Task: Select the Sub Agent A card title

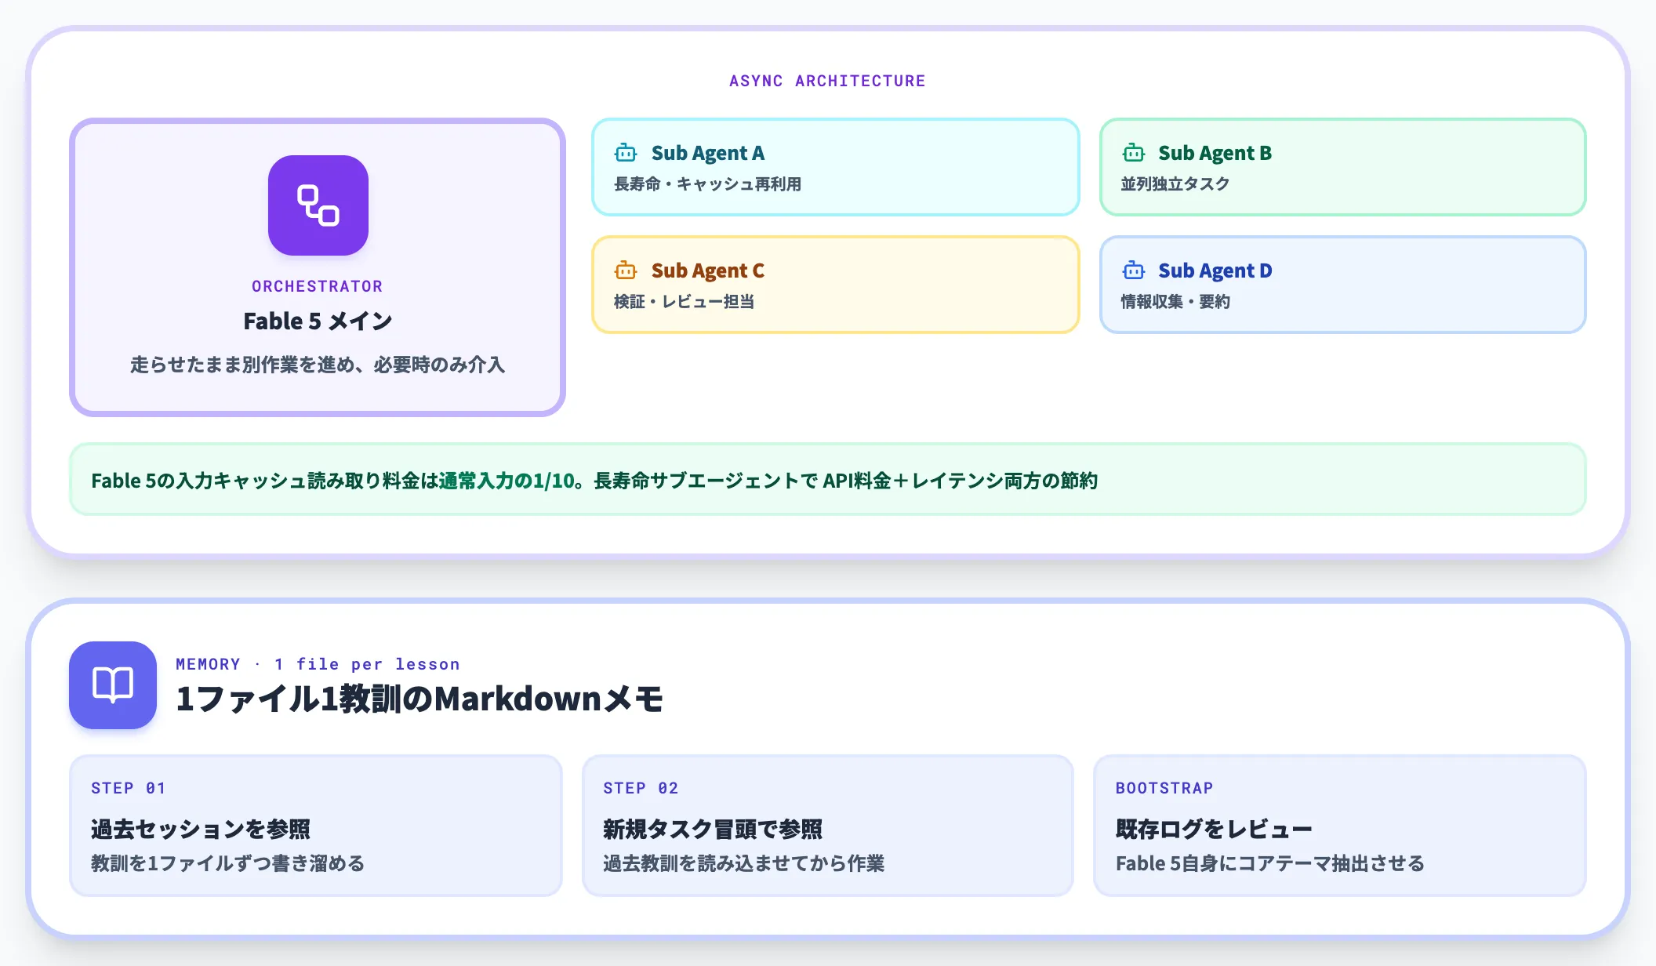Action: (707, 153)
